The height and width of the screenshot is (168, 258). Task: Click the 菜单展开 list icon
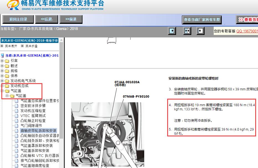(x=2, y=46)
